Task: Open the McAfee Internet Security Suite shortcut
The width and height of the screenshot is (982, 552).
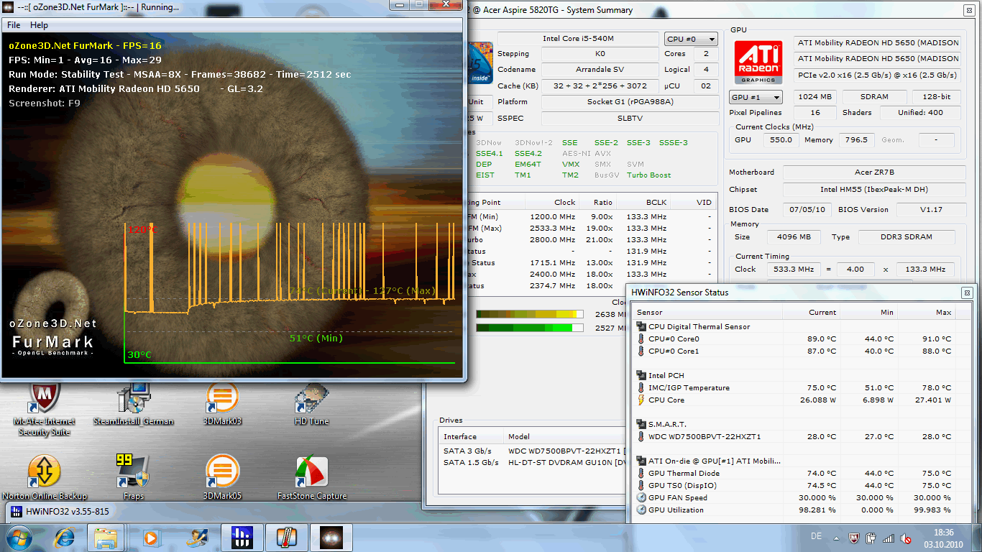Action: click(45, 406)
